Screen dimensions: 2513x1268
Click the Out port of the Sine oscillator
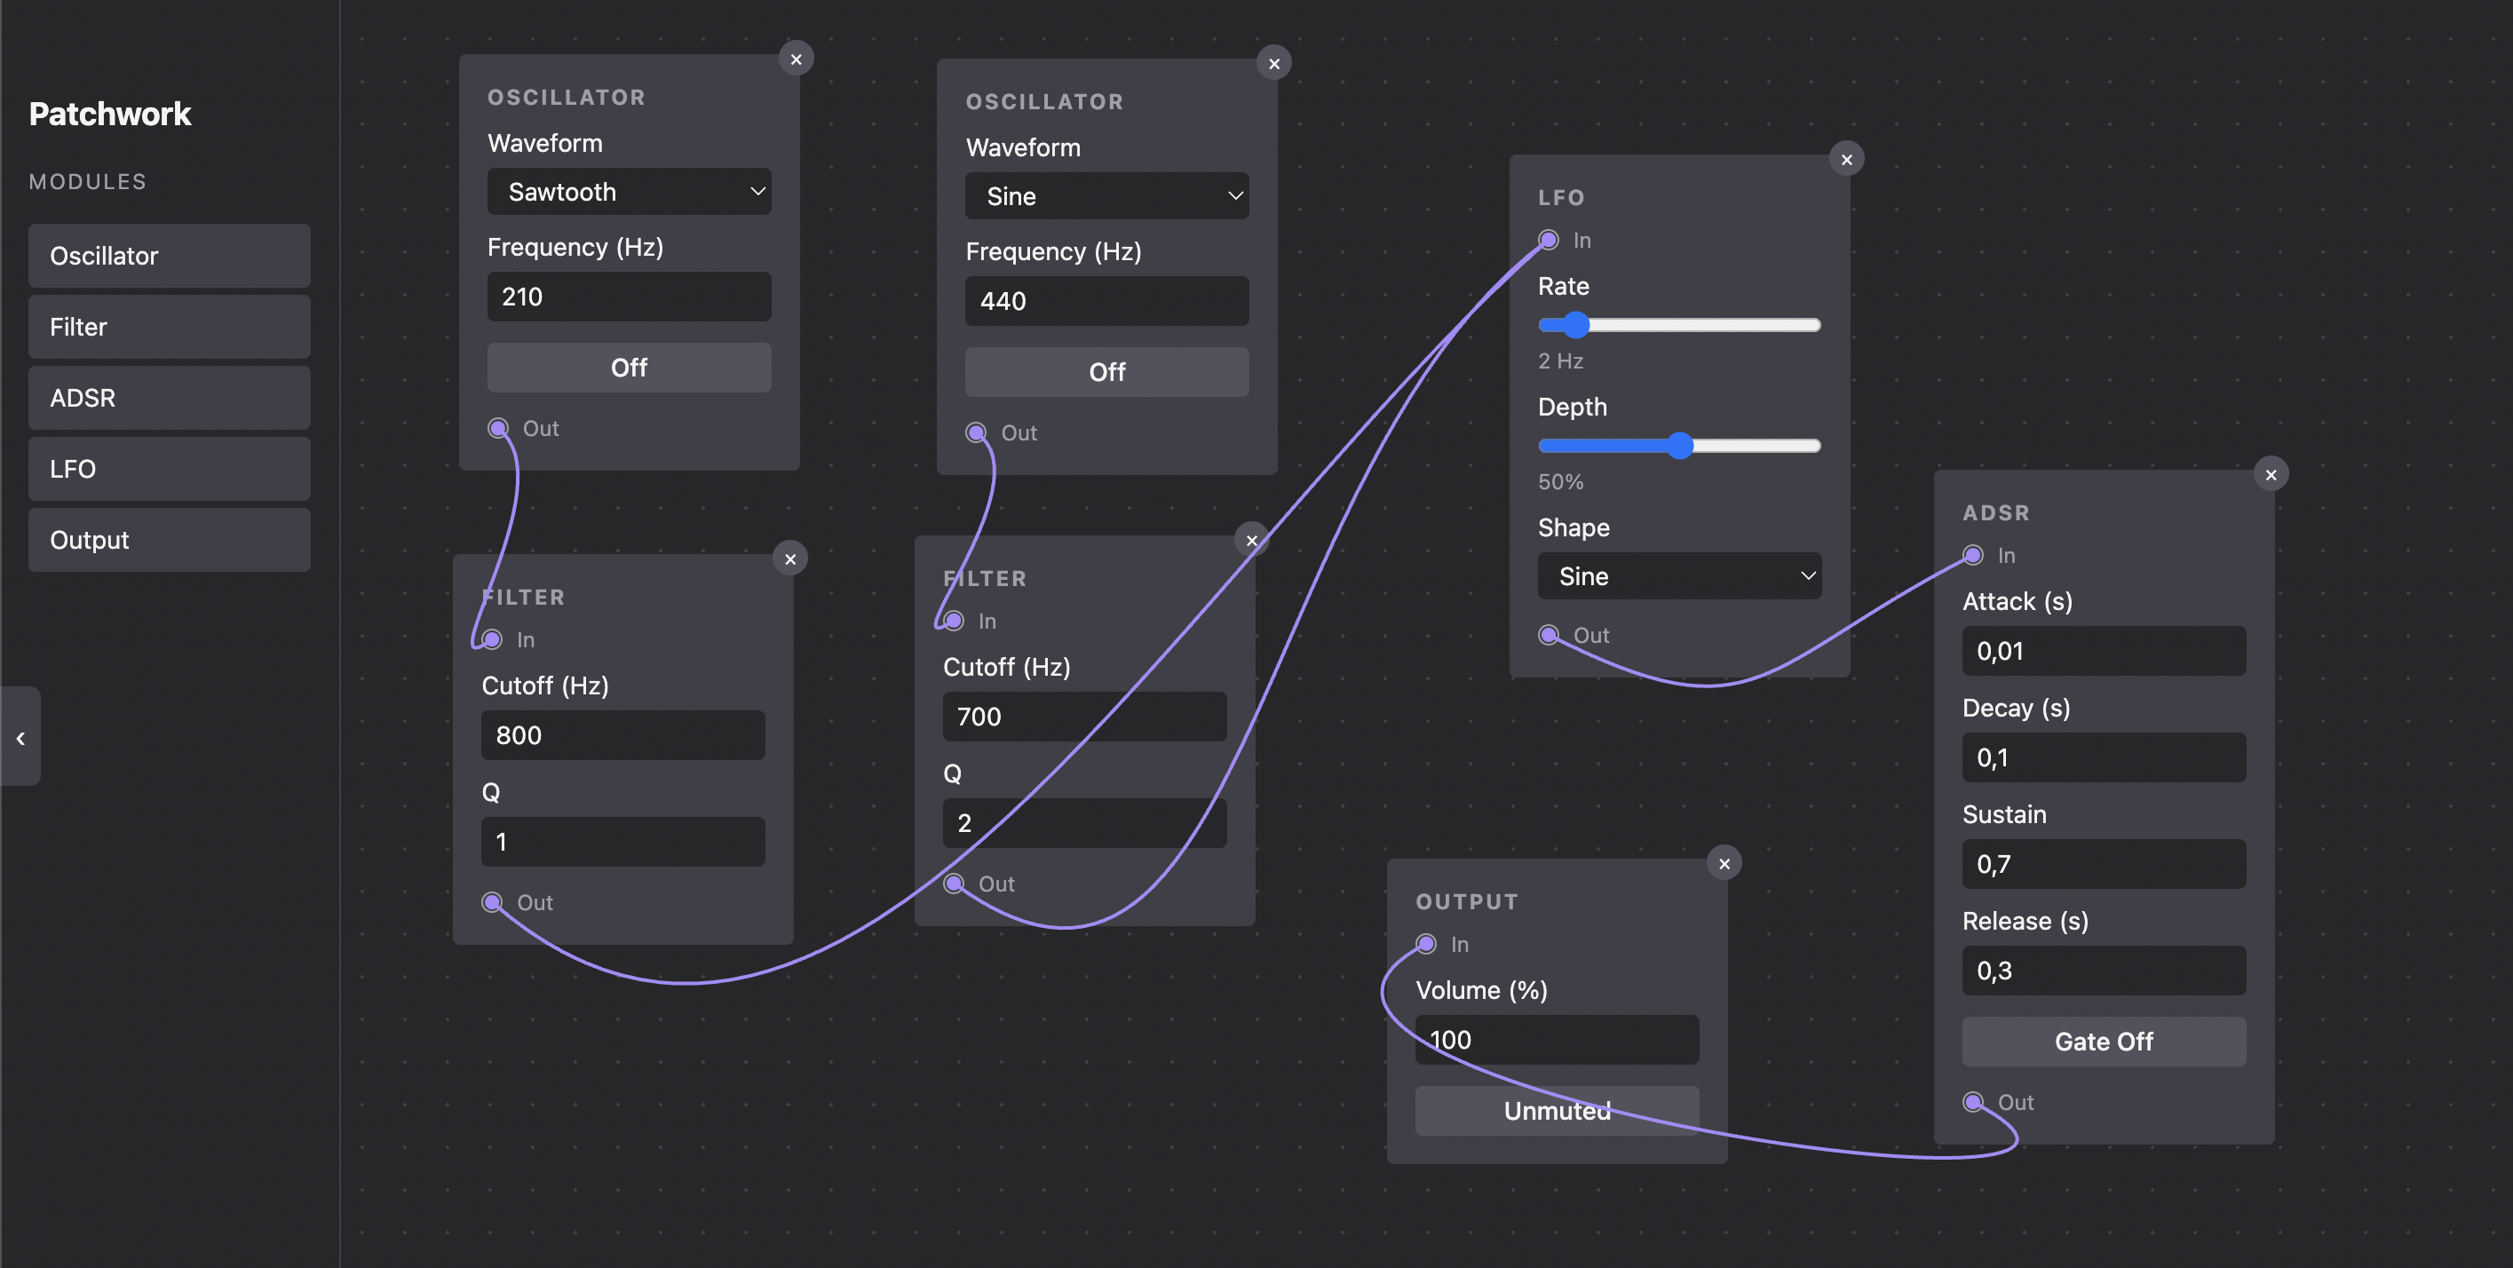point(977,432)
